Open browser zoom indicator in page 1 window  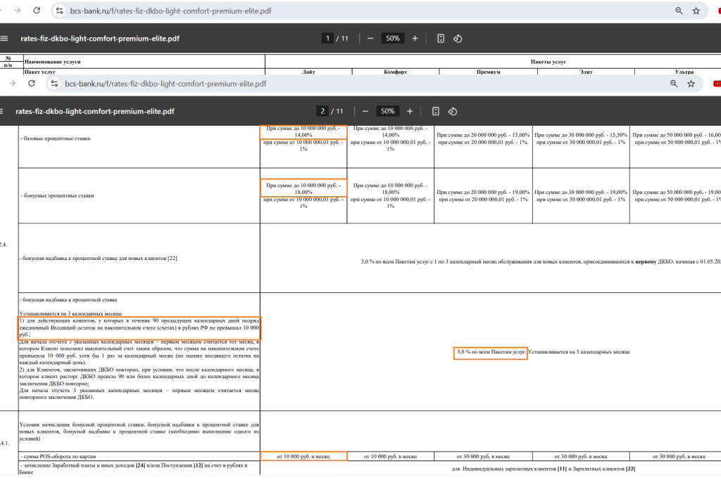tap(679, 11)
